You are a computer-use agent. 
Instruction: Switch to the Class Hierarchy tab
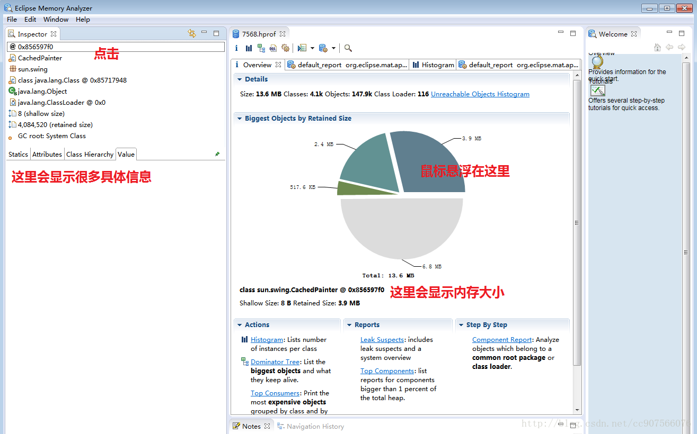pyautogui.click(x=90, y=154)
